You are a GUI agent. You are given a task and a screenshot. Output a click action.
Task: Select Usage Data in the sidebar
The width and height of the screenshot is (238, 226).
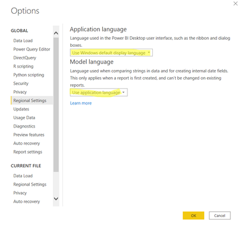point(24,117)
